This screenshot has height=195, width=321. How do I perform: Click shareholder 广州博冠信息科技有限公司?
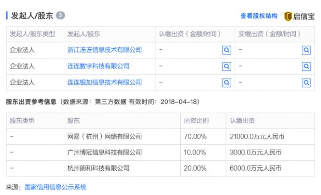coord(105,153)
